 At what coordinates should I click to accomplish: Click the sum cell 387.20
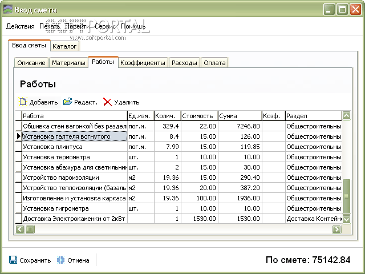point(240,188)
